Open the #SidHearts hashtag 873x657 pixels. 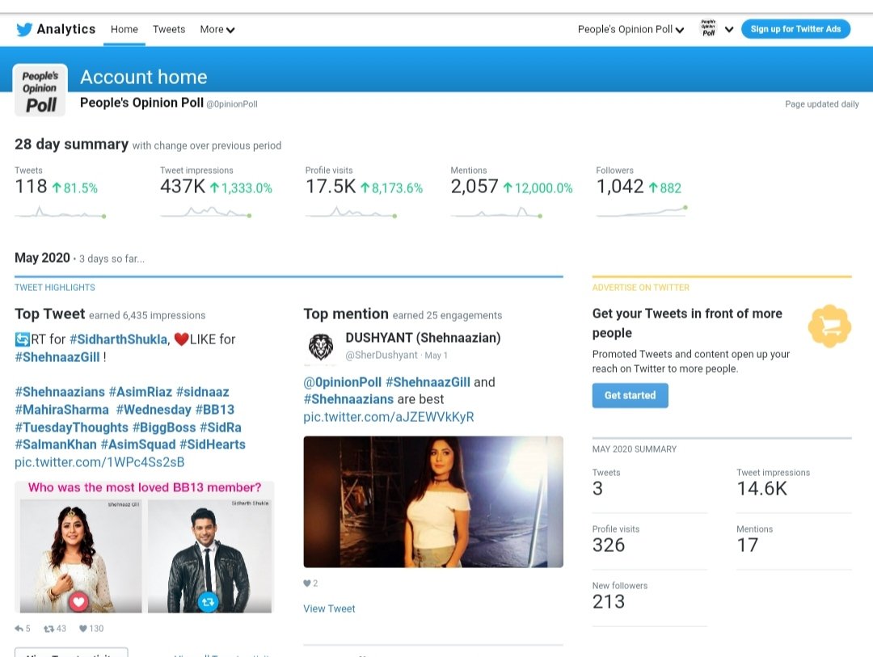pos(212,444)
